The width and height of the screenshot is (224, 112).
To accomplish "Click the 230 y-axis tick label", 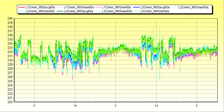I will click(x=10, y=60).
